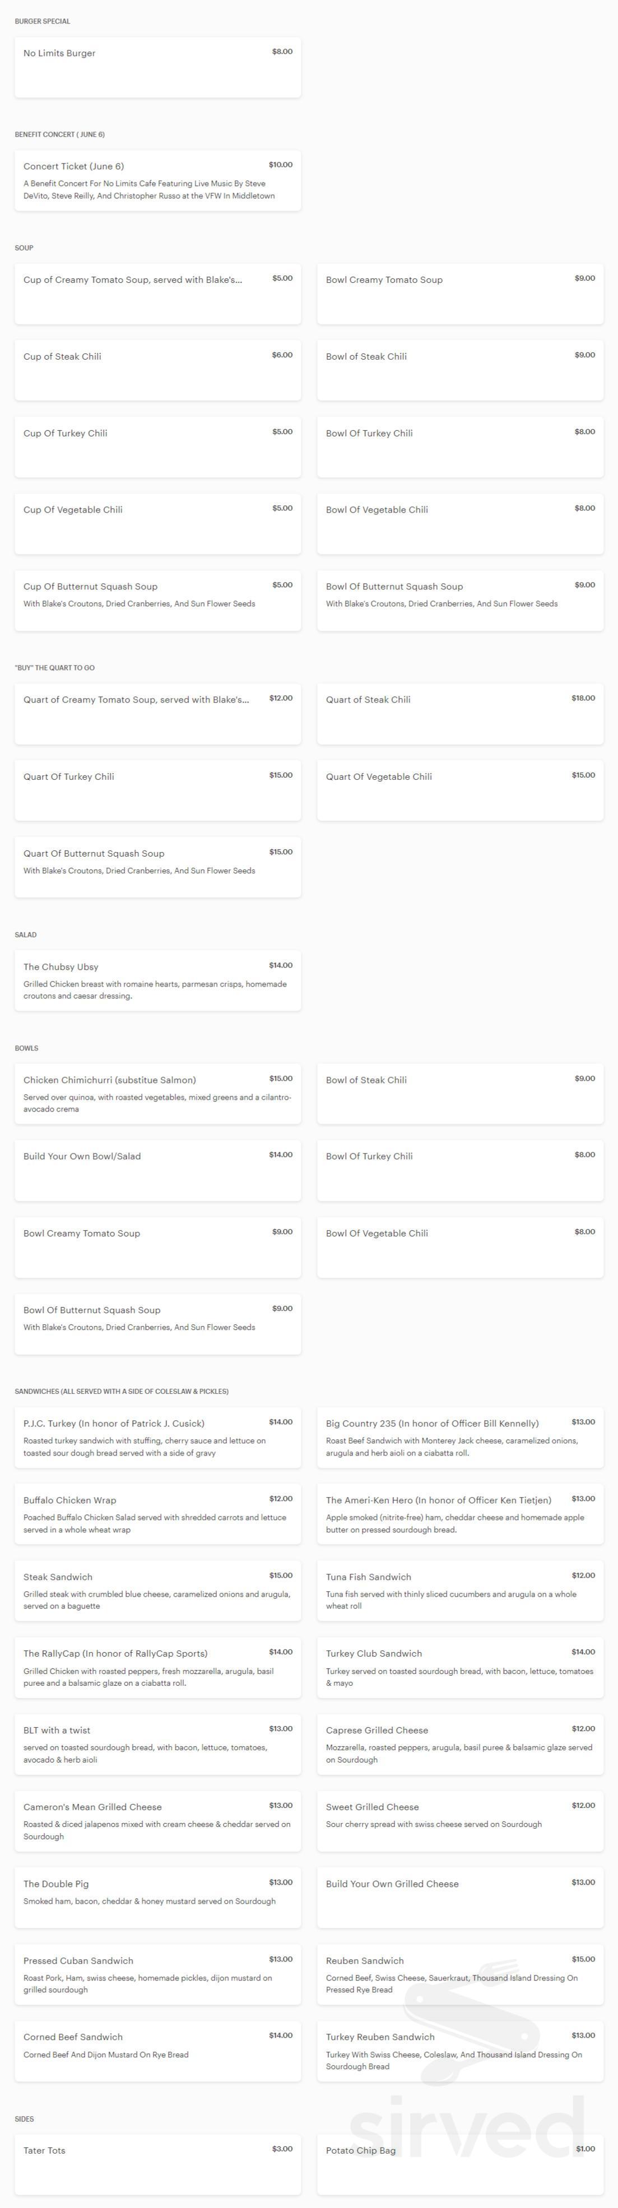Choose the Buffalo Chicken Wrap

tap(157, 1514)
